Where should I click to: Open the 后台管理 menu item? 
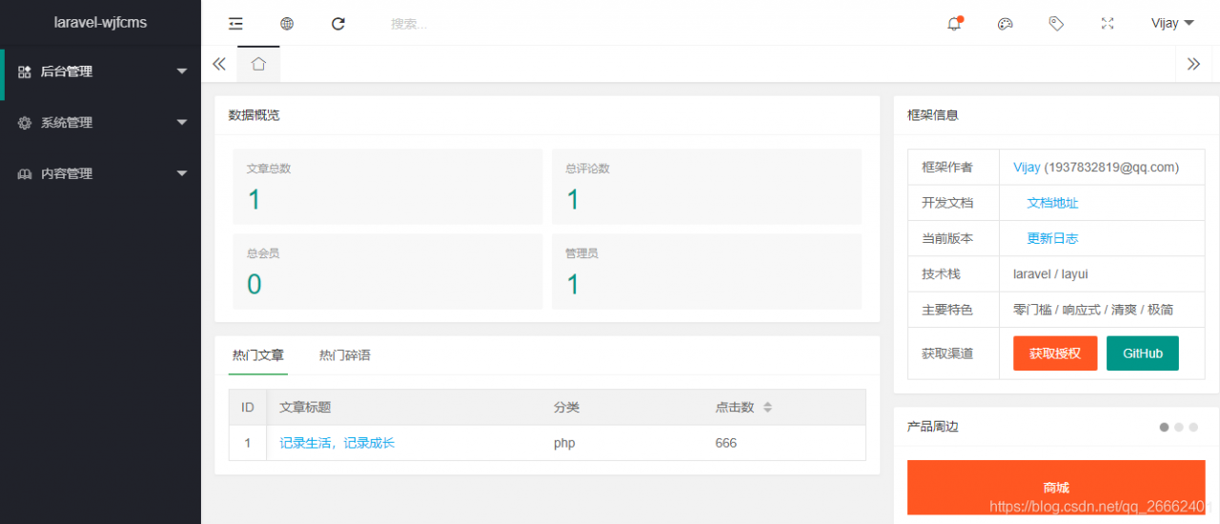[100, 71]
